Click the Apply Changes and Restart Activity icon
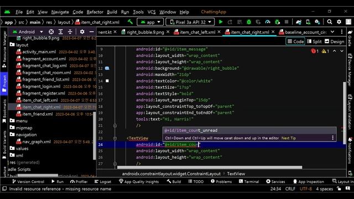354x199 pixels. (x=230, y=22)
